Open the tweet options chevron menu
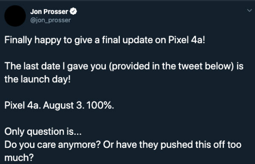Viewport: 255px width, 164px height. tap(249, 11)
